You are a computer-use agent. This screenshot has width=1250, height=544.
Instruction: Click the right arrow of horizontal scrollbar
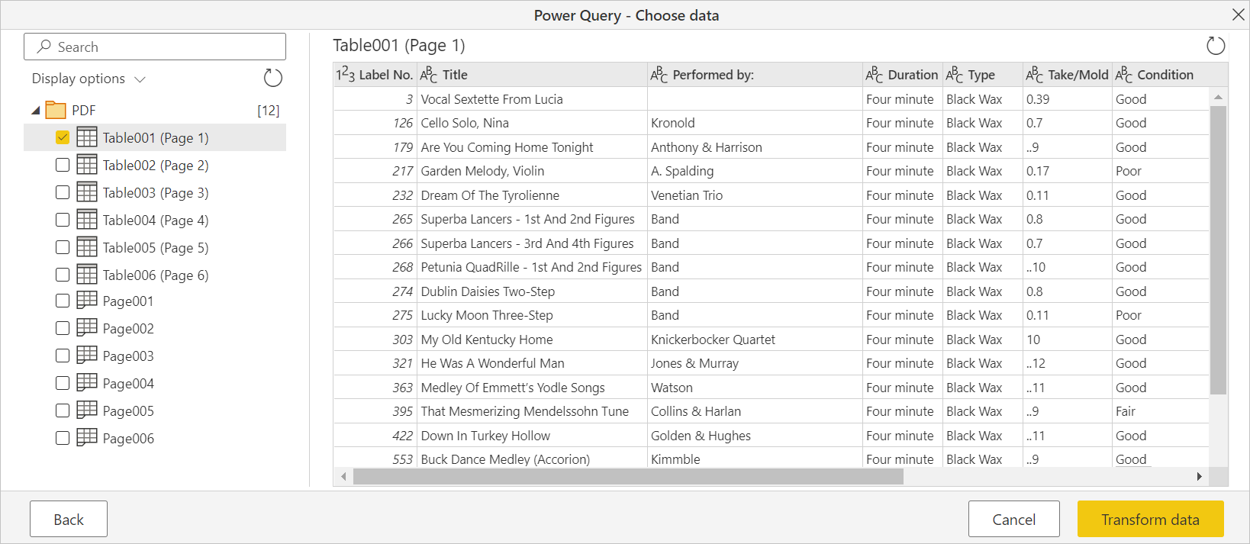pos(1200,477)
